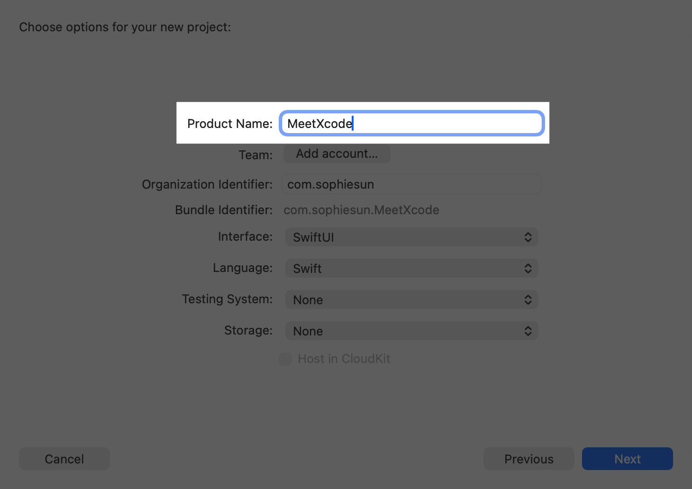Go back with the Previous button
Image resolution: width=692 pixels, height=489 pixels.
point(529,459)
